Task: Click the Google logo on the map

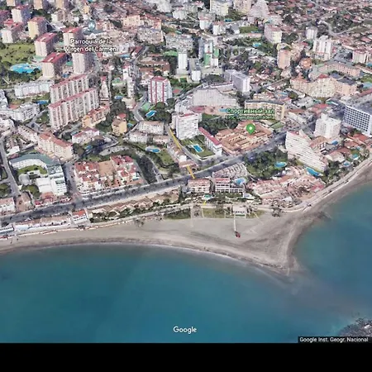Action: [x=185, y=330]
